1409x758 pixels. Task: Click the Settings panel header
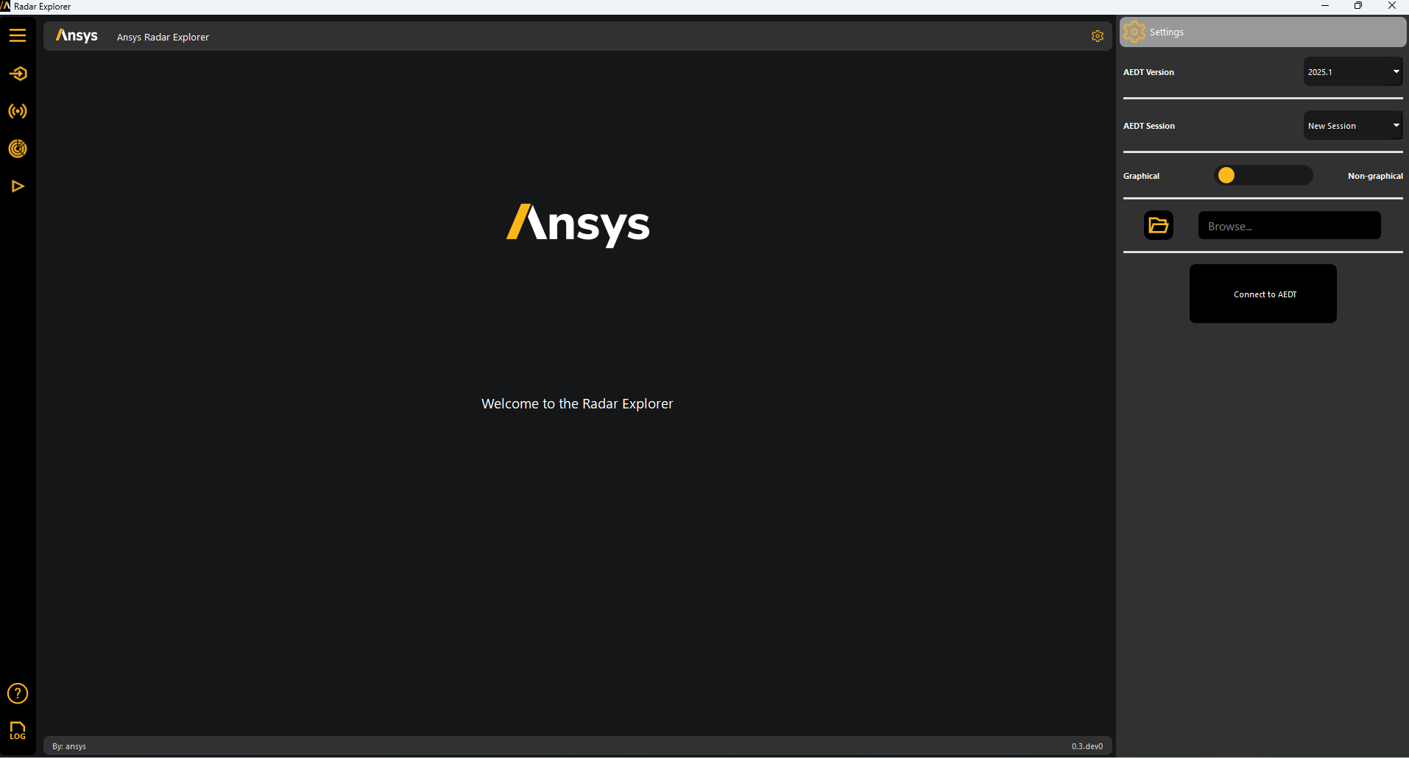tap(1263, 32)
